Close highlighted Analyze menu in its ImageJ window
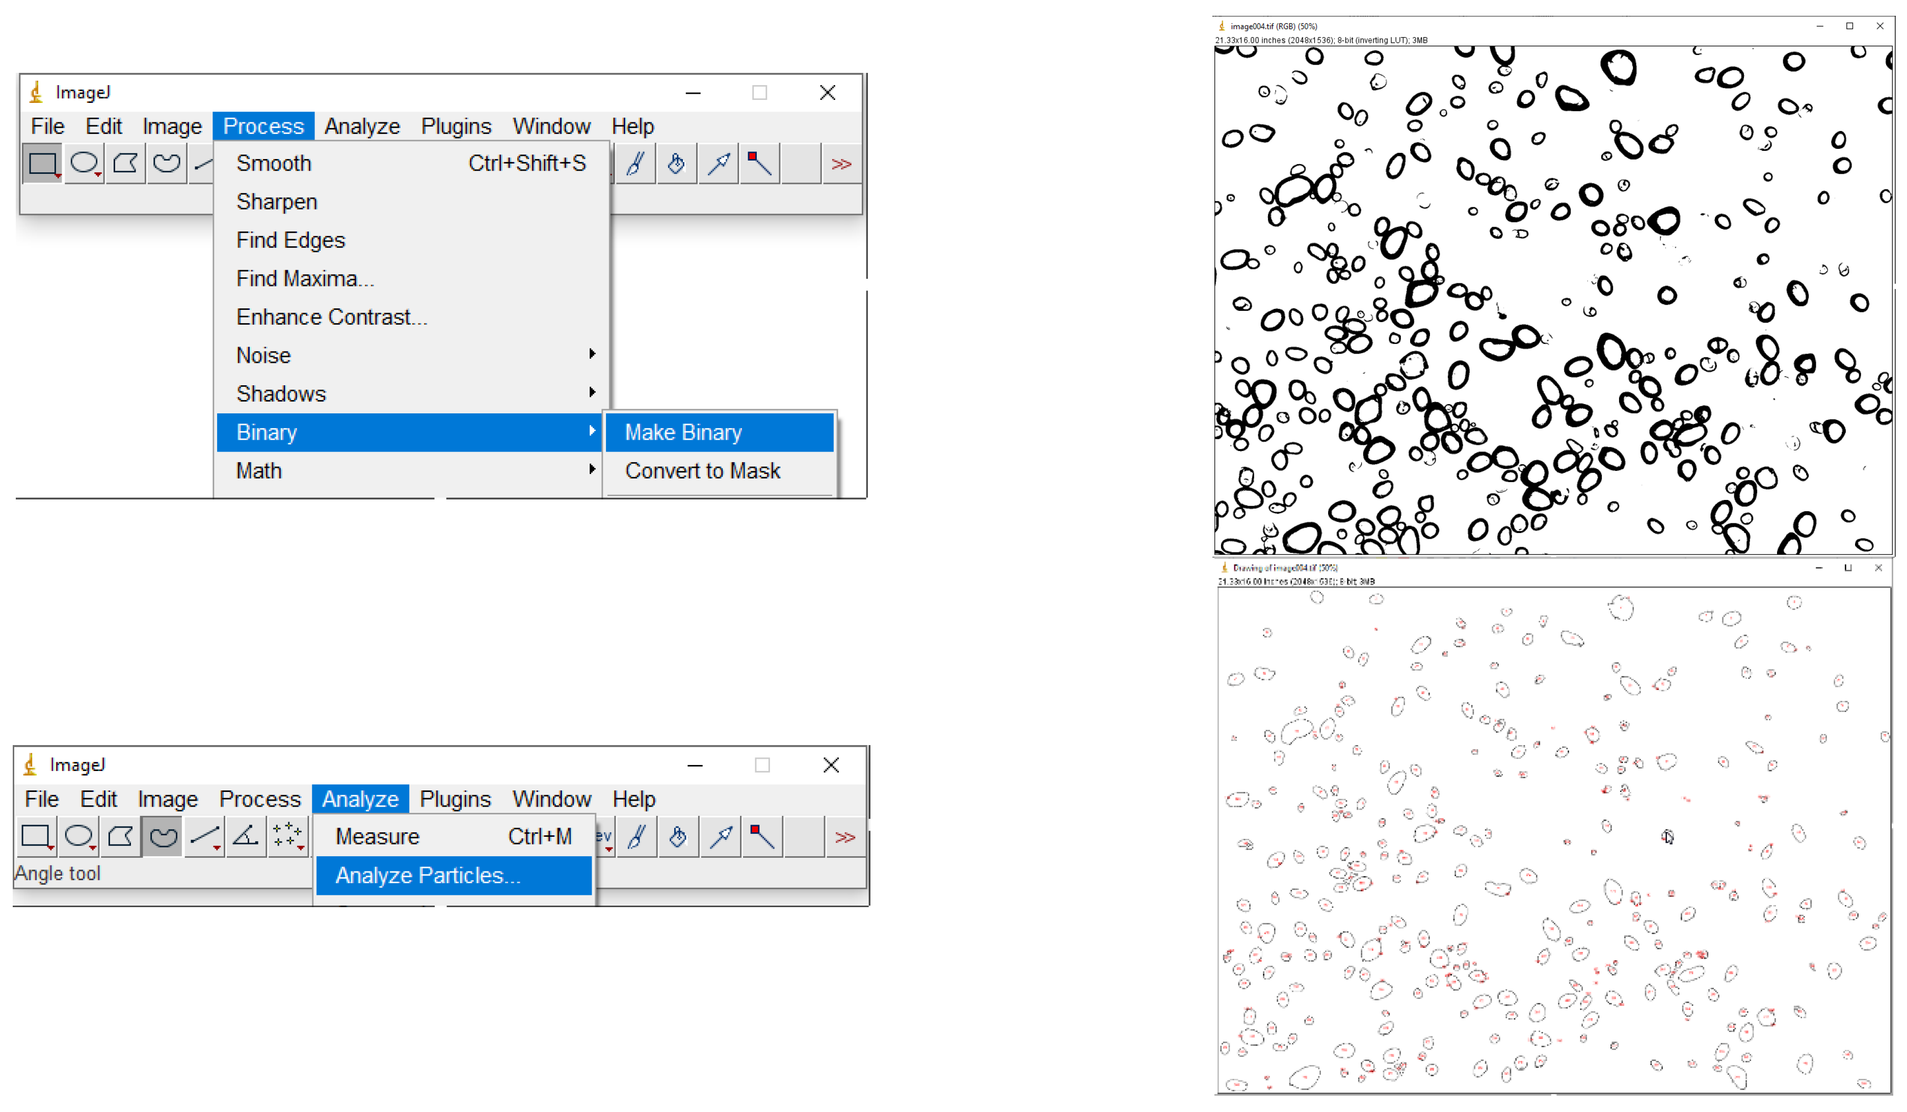Viewport: 1907px width, 1112px height. 360,799
